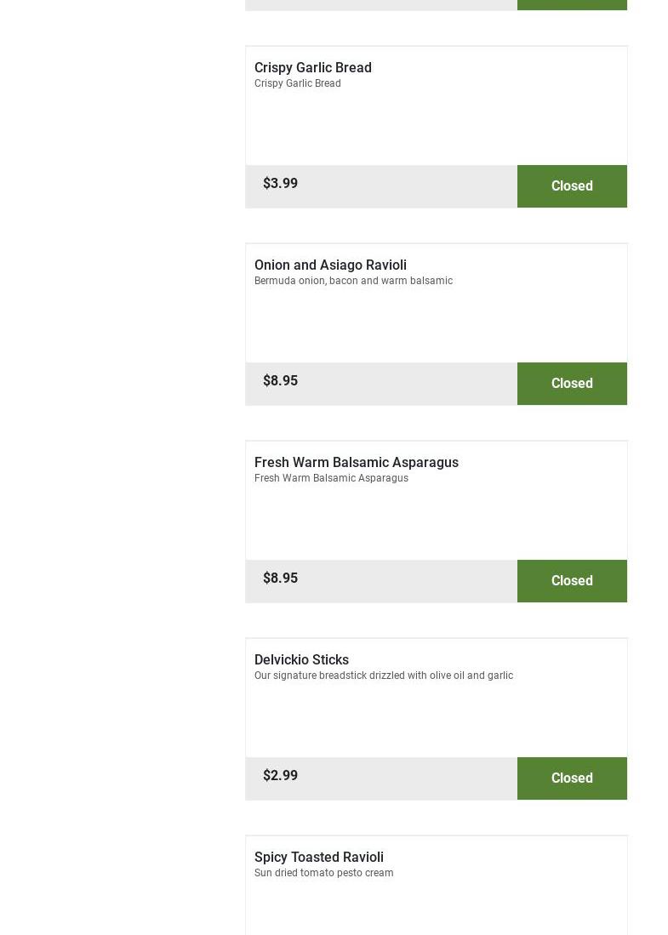Click the $3.99 price of Crispy Garlic Bread
The width and height of the screenshot is (668, 935).
click(280, 184)
